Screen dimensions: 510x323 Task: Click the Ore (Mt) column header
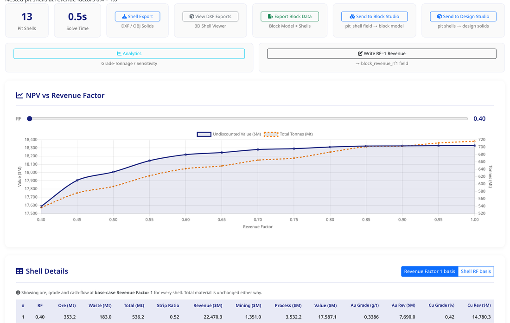[67, 305]
